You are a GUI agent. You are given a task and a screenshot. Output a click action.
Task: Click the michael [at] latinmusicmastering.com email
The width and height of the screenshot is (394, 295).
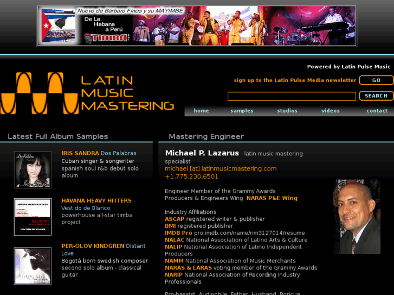(x=221, y=169)
